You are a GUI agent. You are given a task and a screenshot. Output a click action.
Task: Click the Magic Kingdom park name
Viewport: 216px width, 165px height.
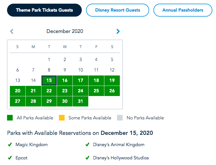click(x=32, y=145)
